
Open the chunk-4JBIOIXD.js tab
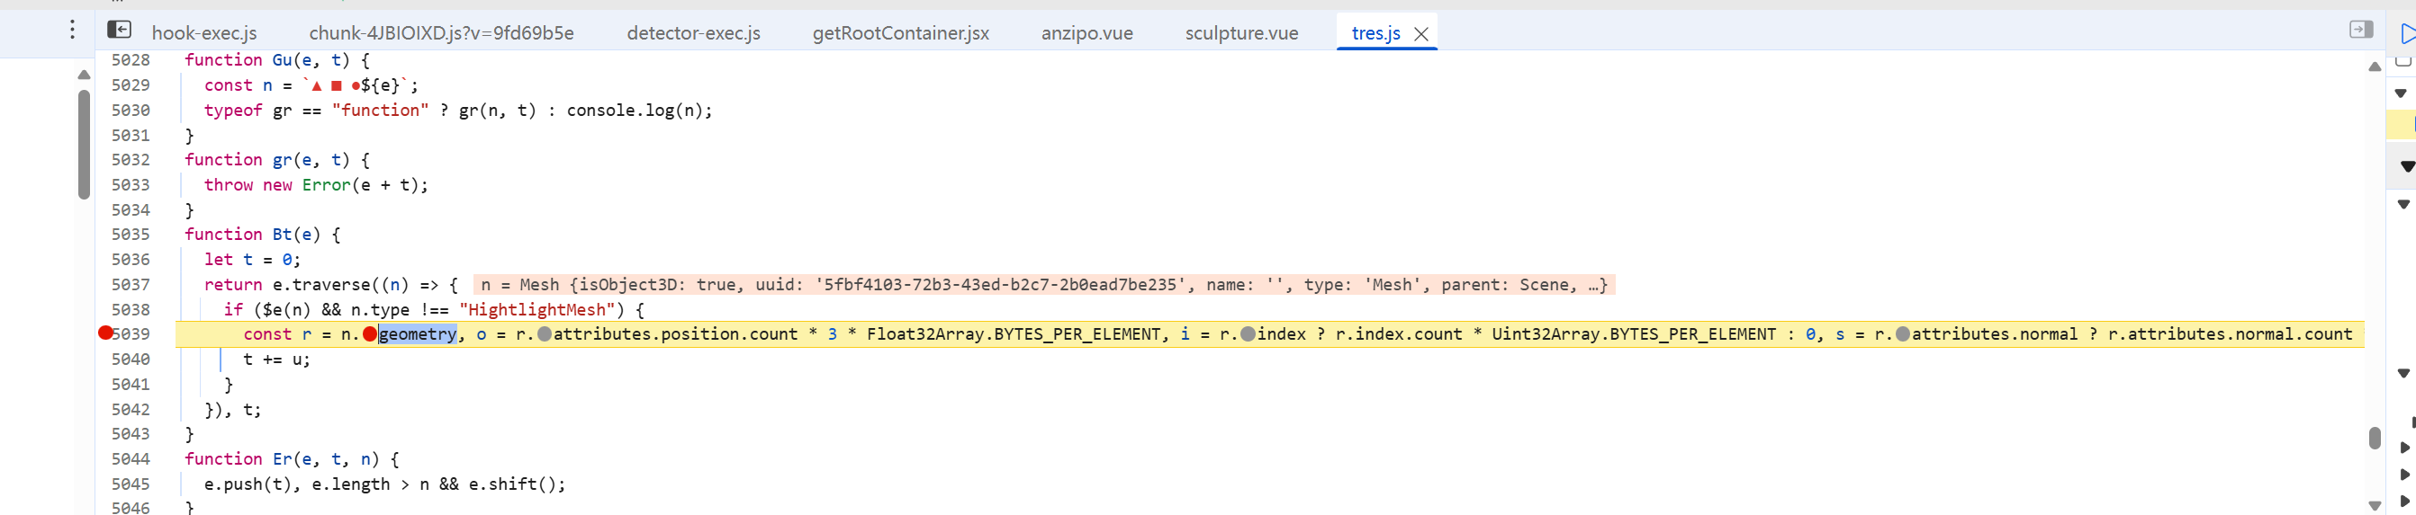441,34
